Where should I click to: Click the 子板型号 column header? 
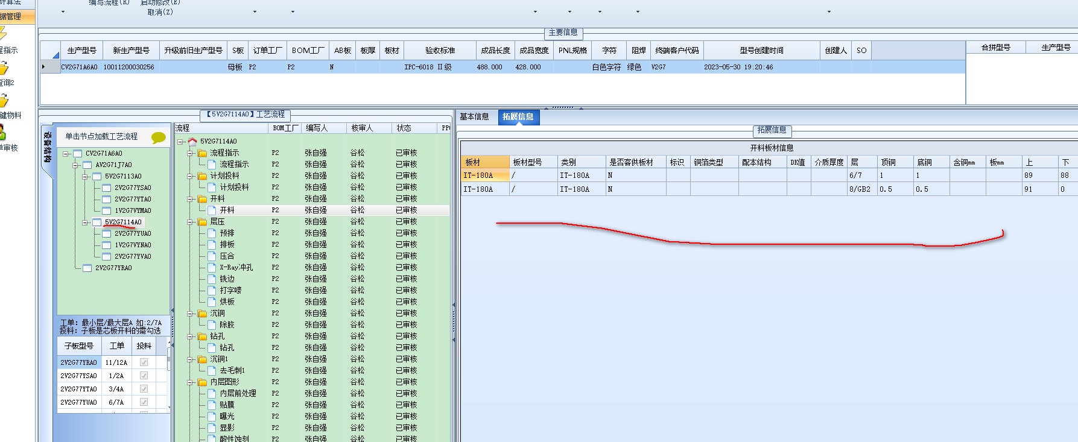pyautogui.click(x=80, y=346)
